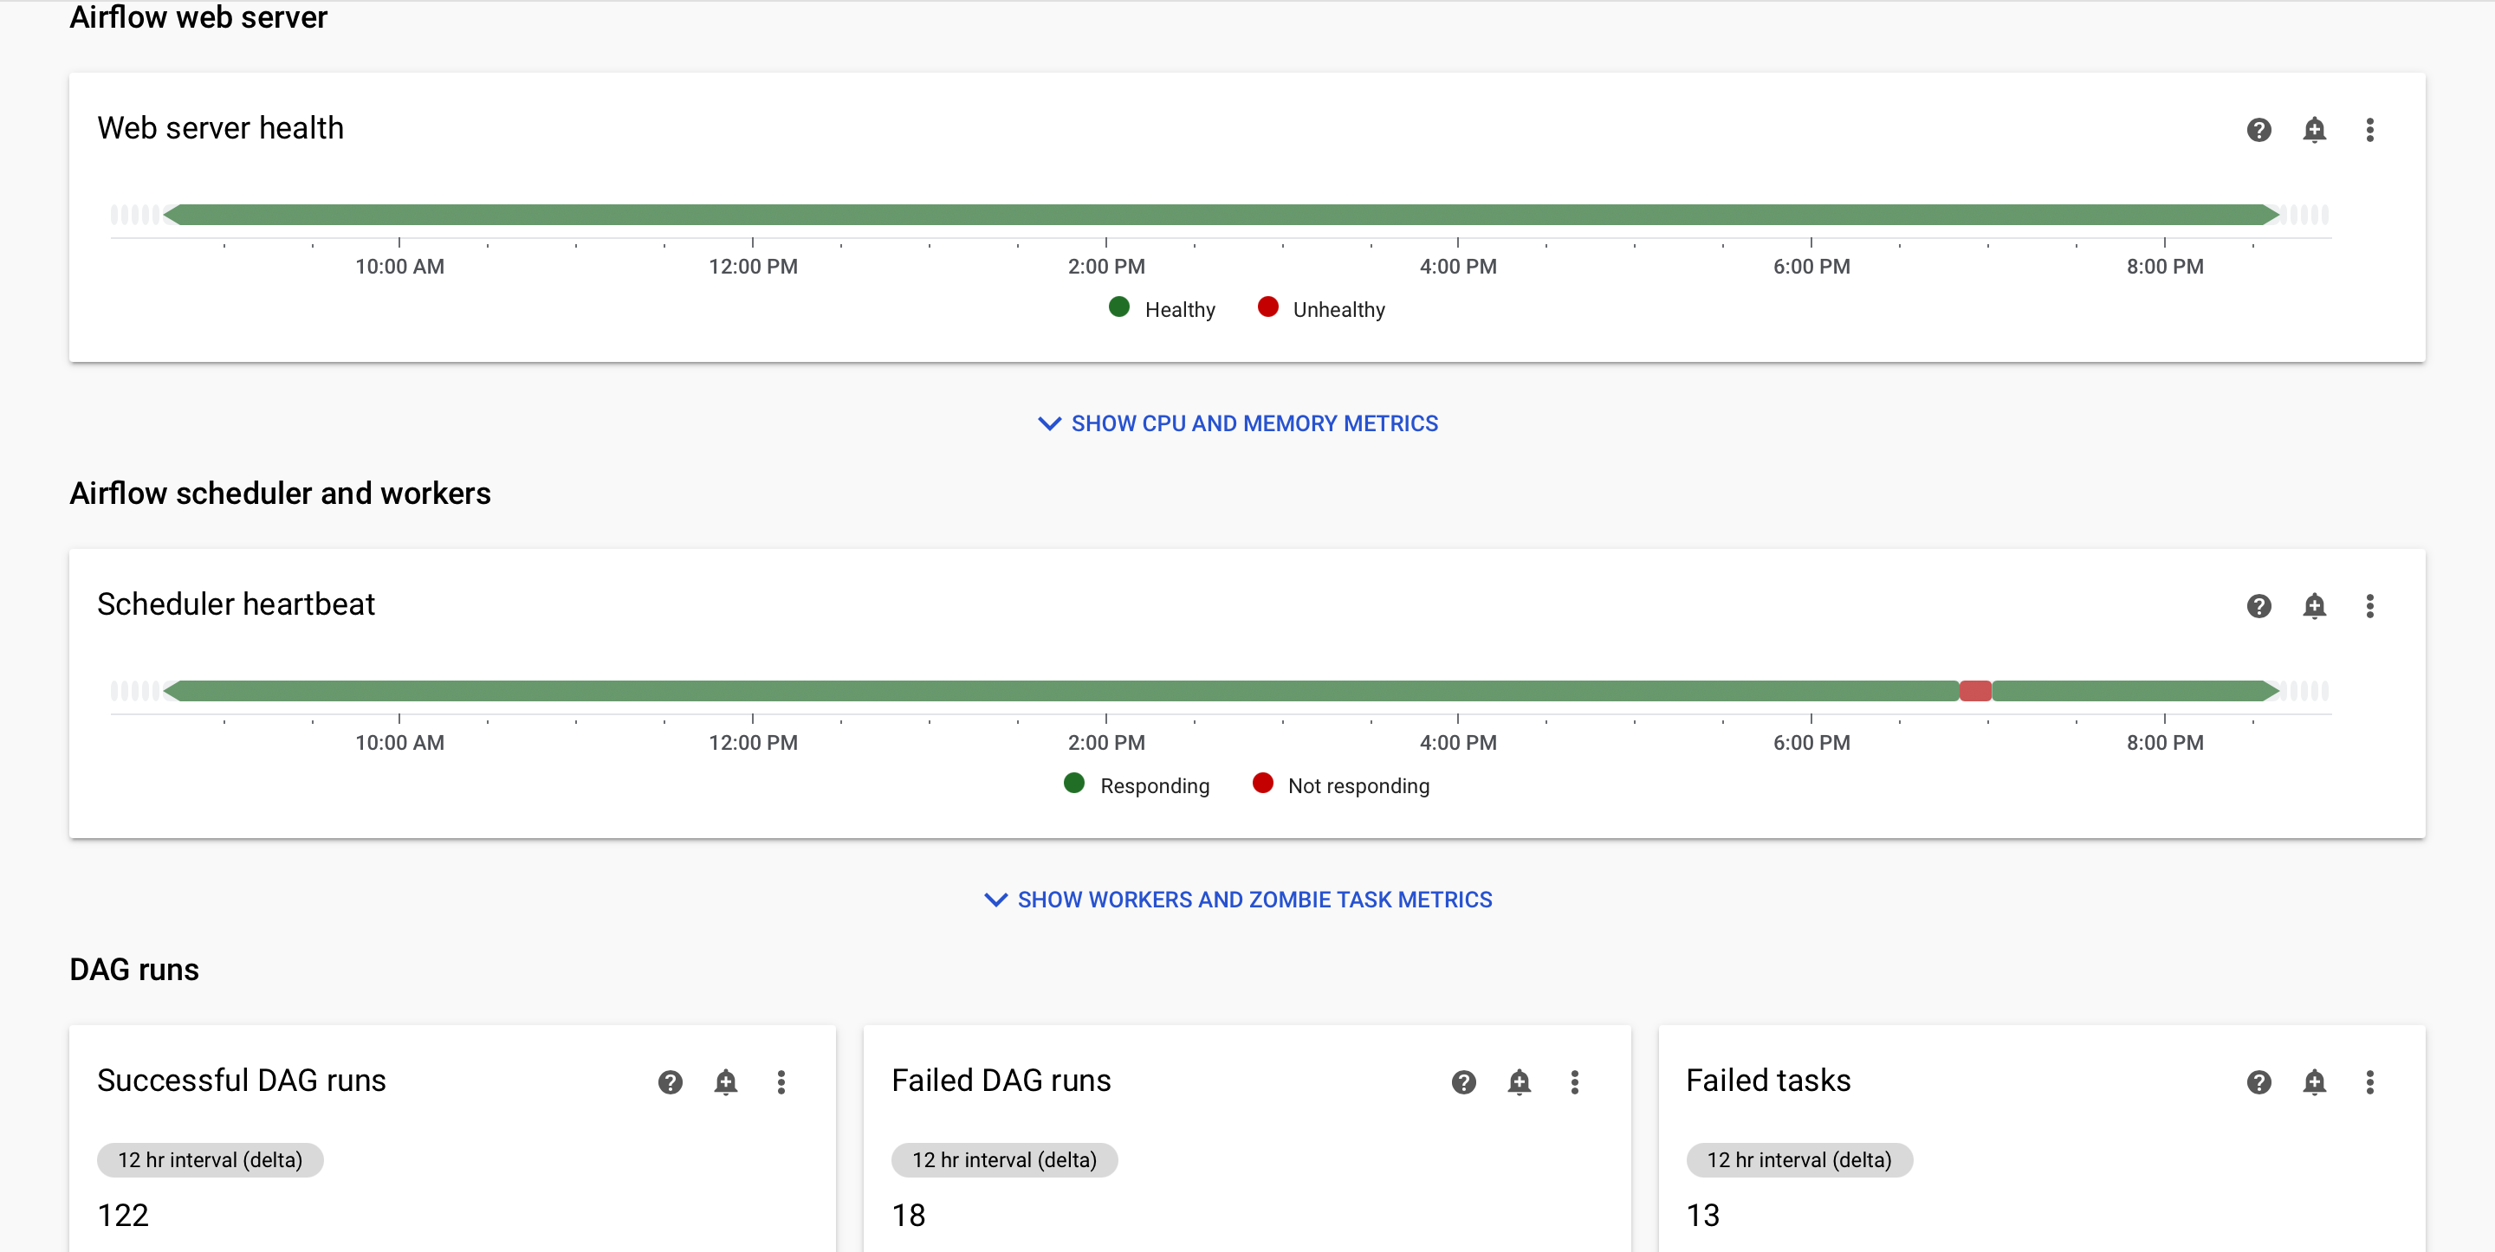Create alerting policy from Failed tasks

(2315, 1082)
